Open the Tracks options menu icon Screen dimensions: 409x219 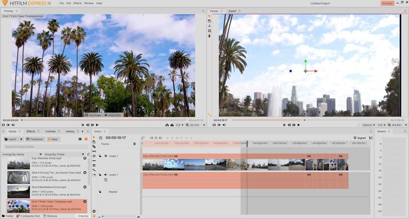click(134, 144)
